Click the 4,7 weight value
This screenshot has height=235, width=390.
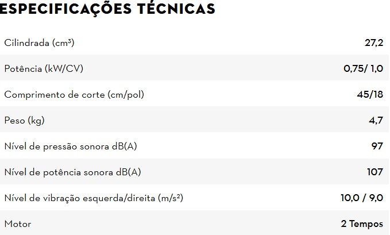click(376, 121)
